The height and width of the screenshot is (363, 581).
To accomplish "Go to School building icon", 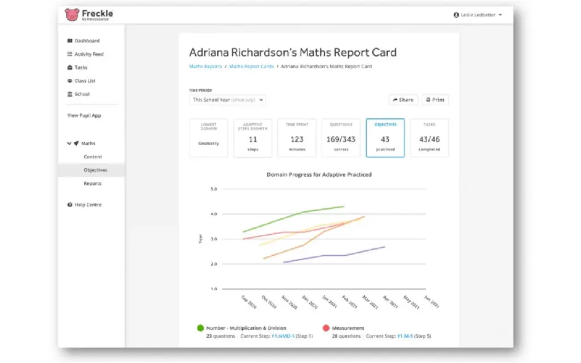I will pos(70,94).
